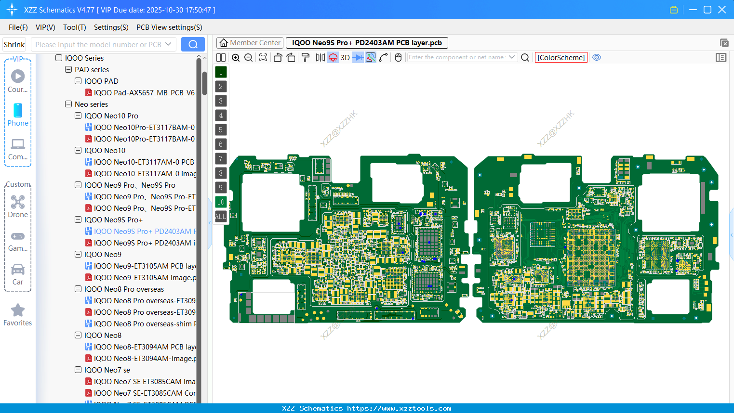734x413 pixels.
Task: Rotate the PCB view counterclockwise
Action: click(x=278, y=57)
